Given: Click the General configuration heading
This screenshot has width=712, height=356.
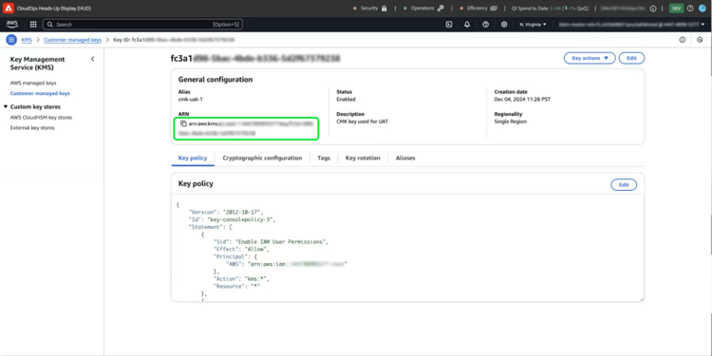Looking at the screenshot, I should tap(215, 80).
